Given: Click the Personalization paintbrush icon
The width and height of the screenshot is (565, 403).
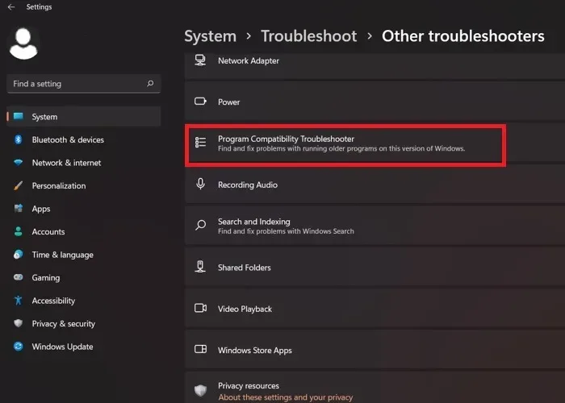Looking at the screenshot, I should 18,185.
